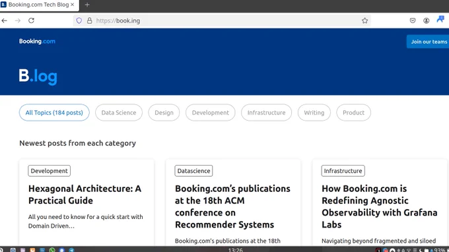449x252 pixels.
Task: Click 'Navigating beyond fragmented and siloed' excerpt
Action: (x=378, y=241)
